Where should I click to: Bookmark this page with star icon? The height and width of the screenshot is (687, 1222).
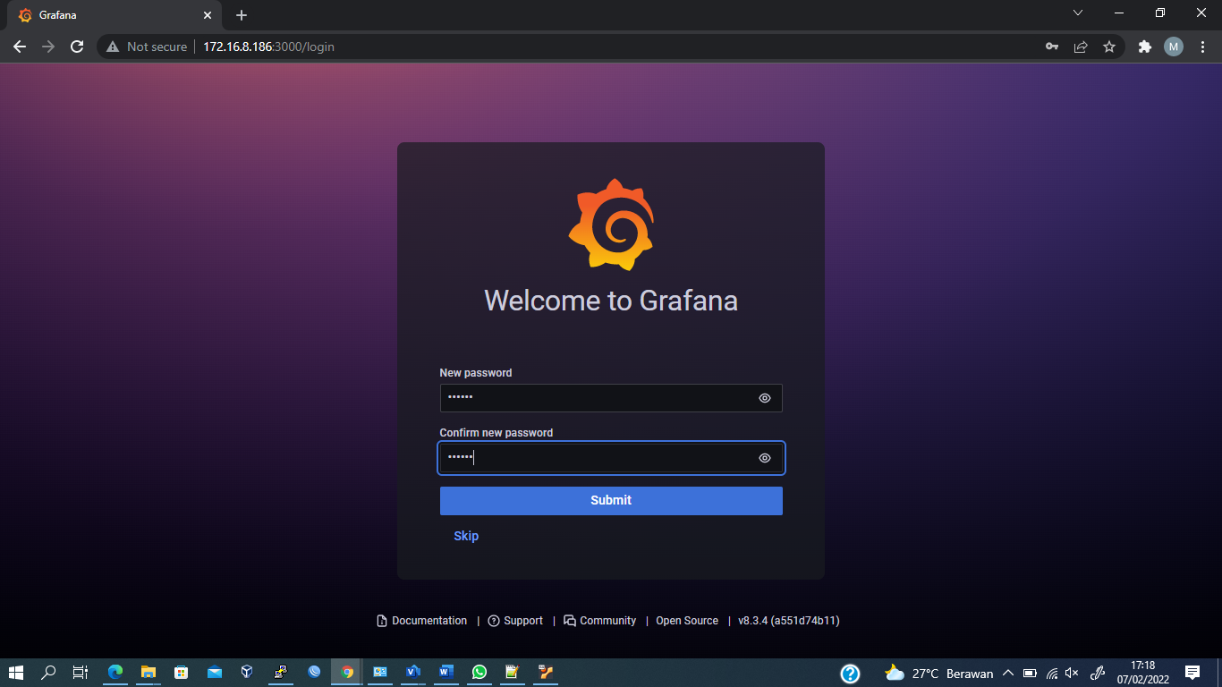coord(1109,47)
